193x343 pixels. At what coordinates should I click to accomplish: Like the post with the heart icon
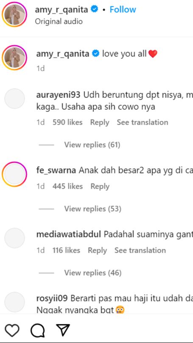pos(12,330)
